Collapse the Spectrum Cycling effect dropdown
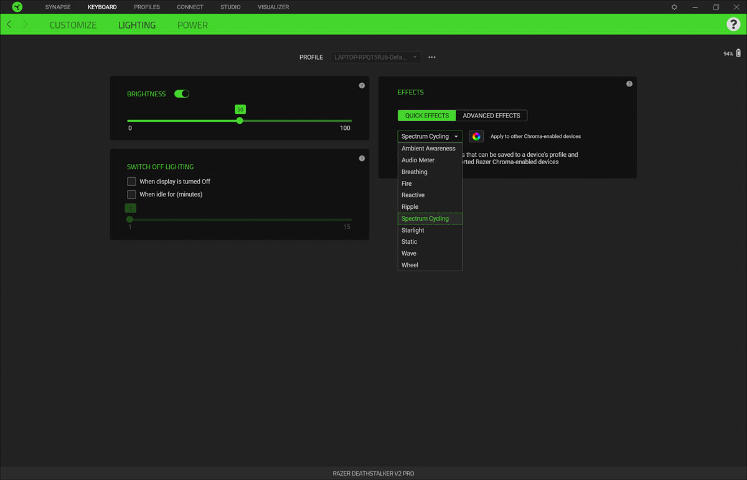The image size is (747, 480). (x=430, y=136)
